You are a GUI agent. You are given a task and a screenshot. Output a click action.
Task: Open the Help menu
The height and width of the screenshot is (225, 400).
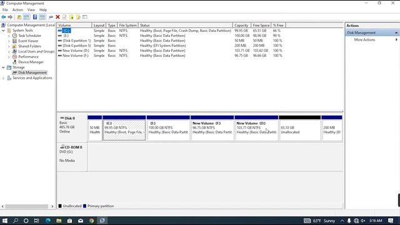[43, 10]
